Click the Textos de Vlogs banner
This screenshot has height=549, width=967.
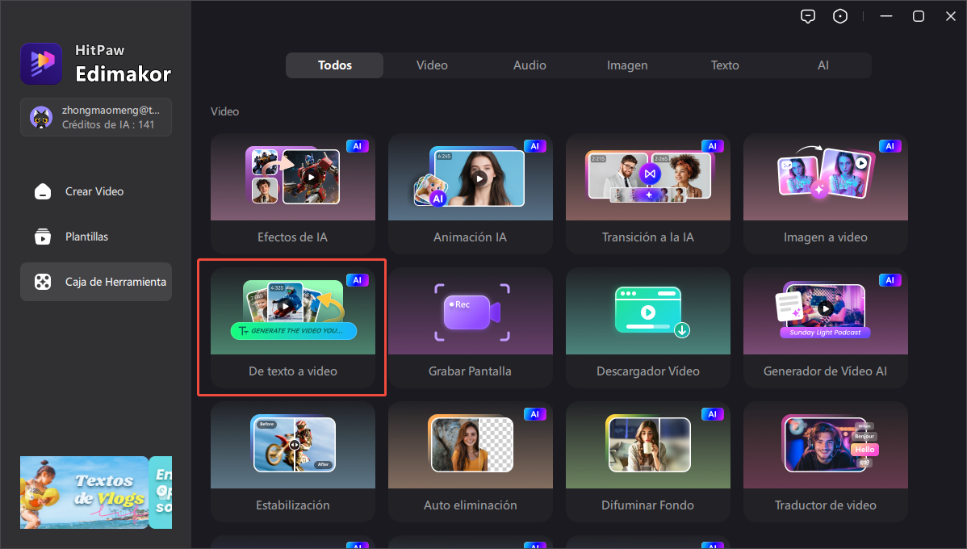point(84,492)
